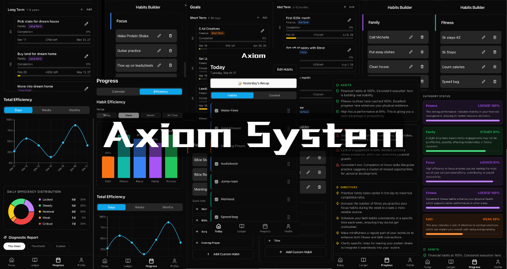The width and height of the screenshot is (507, 269).
Task: Open Ledger from the Today screen's nav bar
Action: [x=241, y=228]
